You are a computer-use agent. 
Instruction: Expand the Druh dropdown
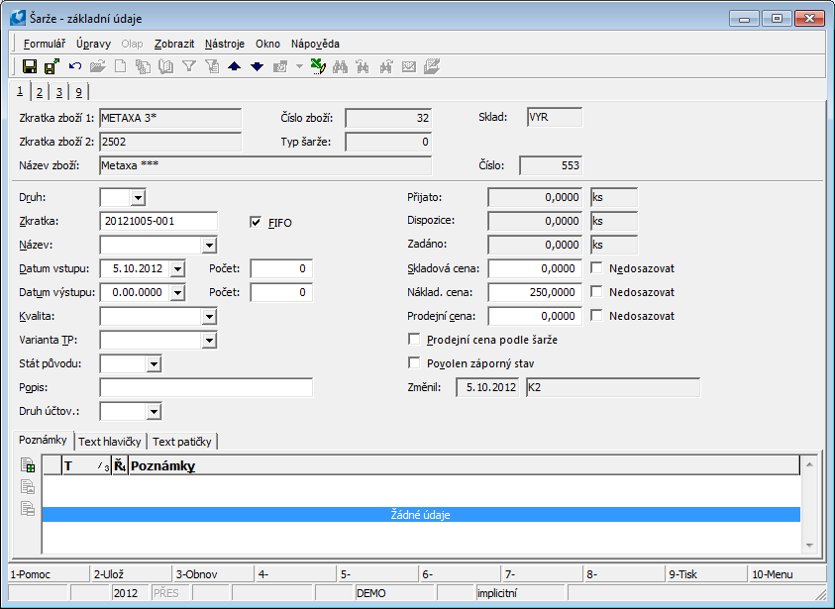(138, 198)
